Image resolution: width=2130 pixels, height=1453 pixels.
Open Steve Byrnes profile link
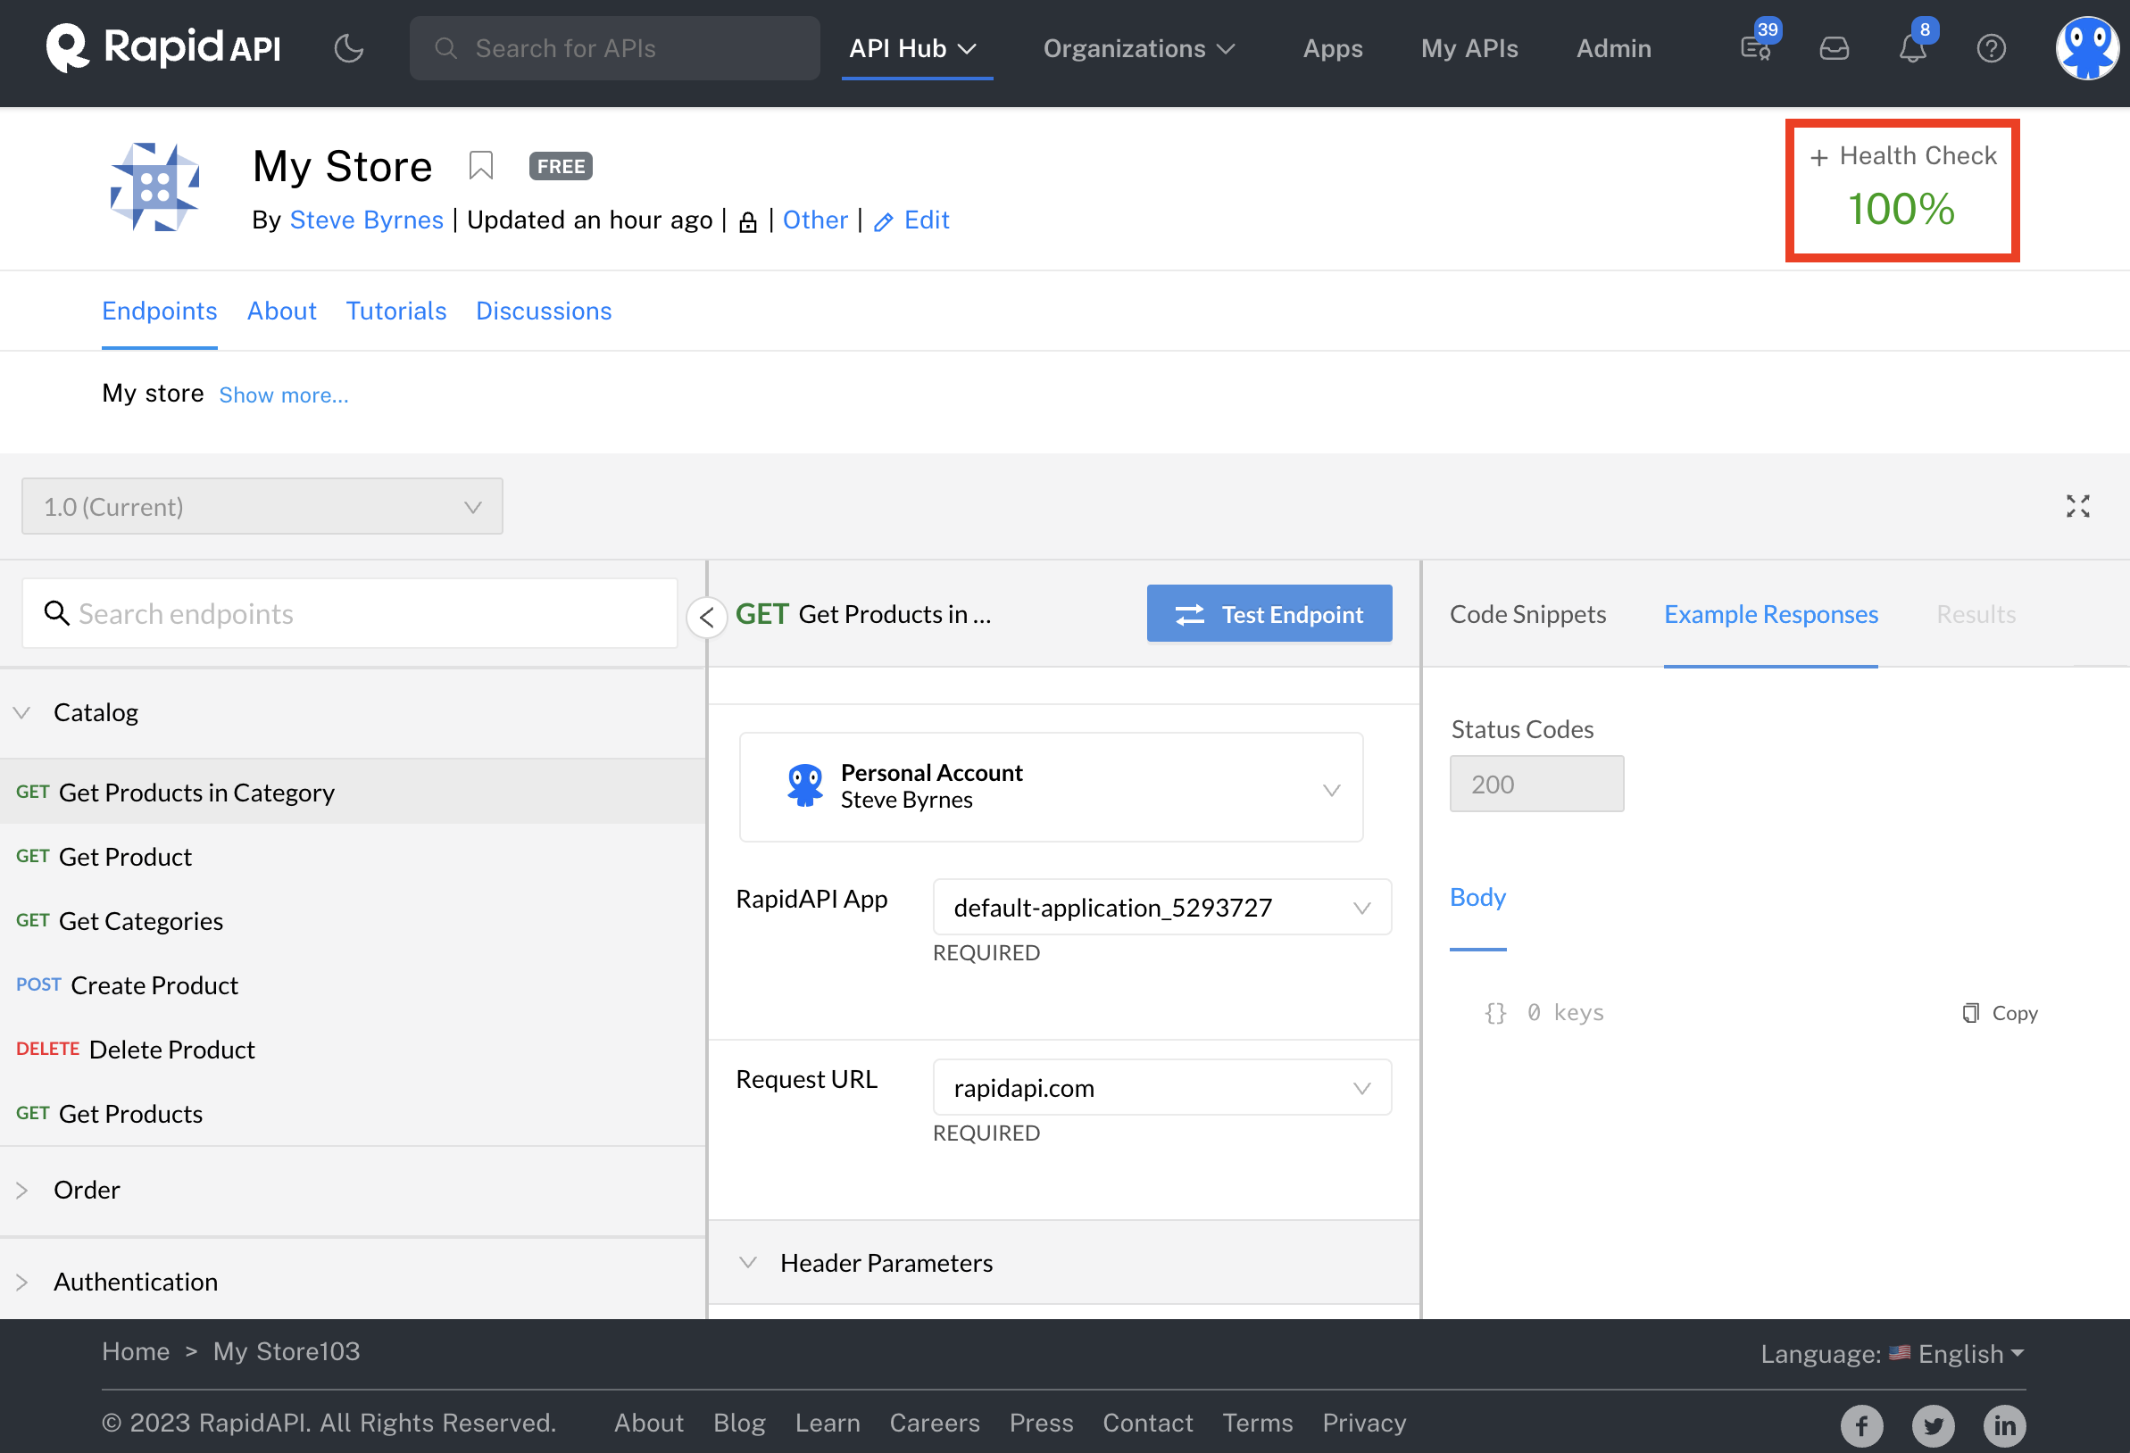(x=366, y=220)
